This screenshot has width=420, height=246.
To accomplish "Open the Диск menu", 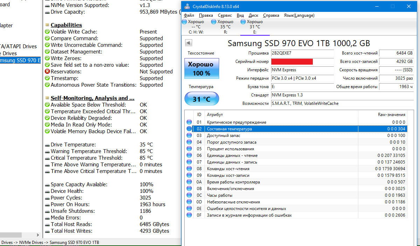I will [x=253, y=15].
